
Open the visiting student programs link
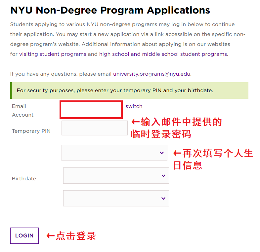point(53,54)
